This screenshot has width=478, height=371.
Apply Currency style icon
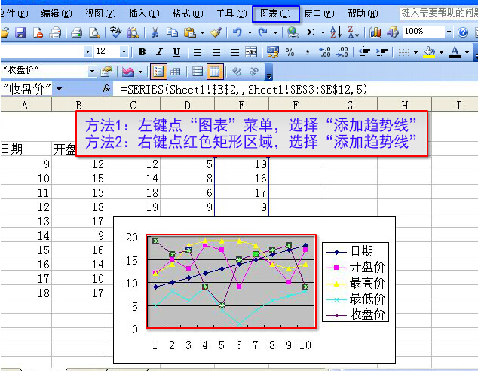coord(273,52)
